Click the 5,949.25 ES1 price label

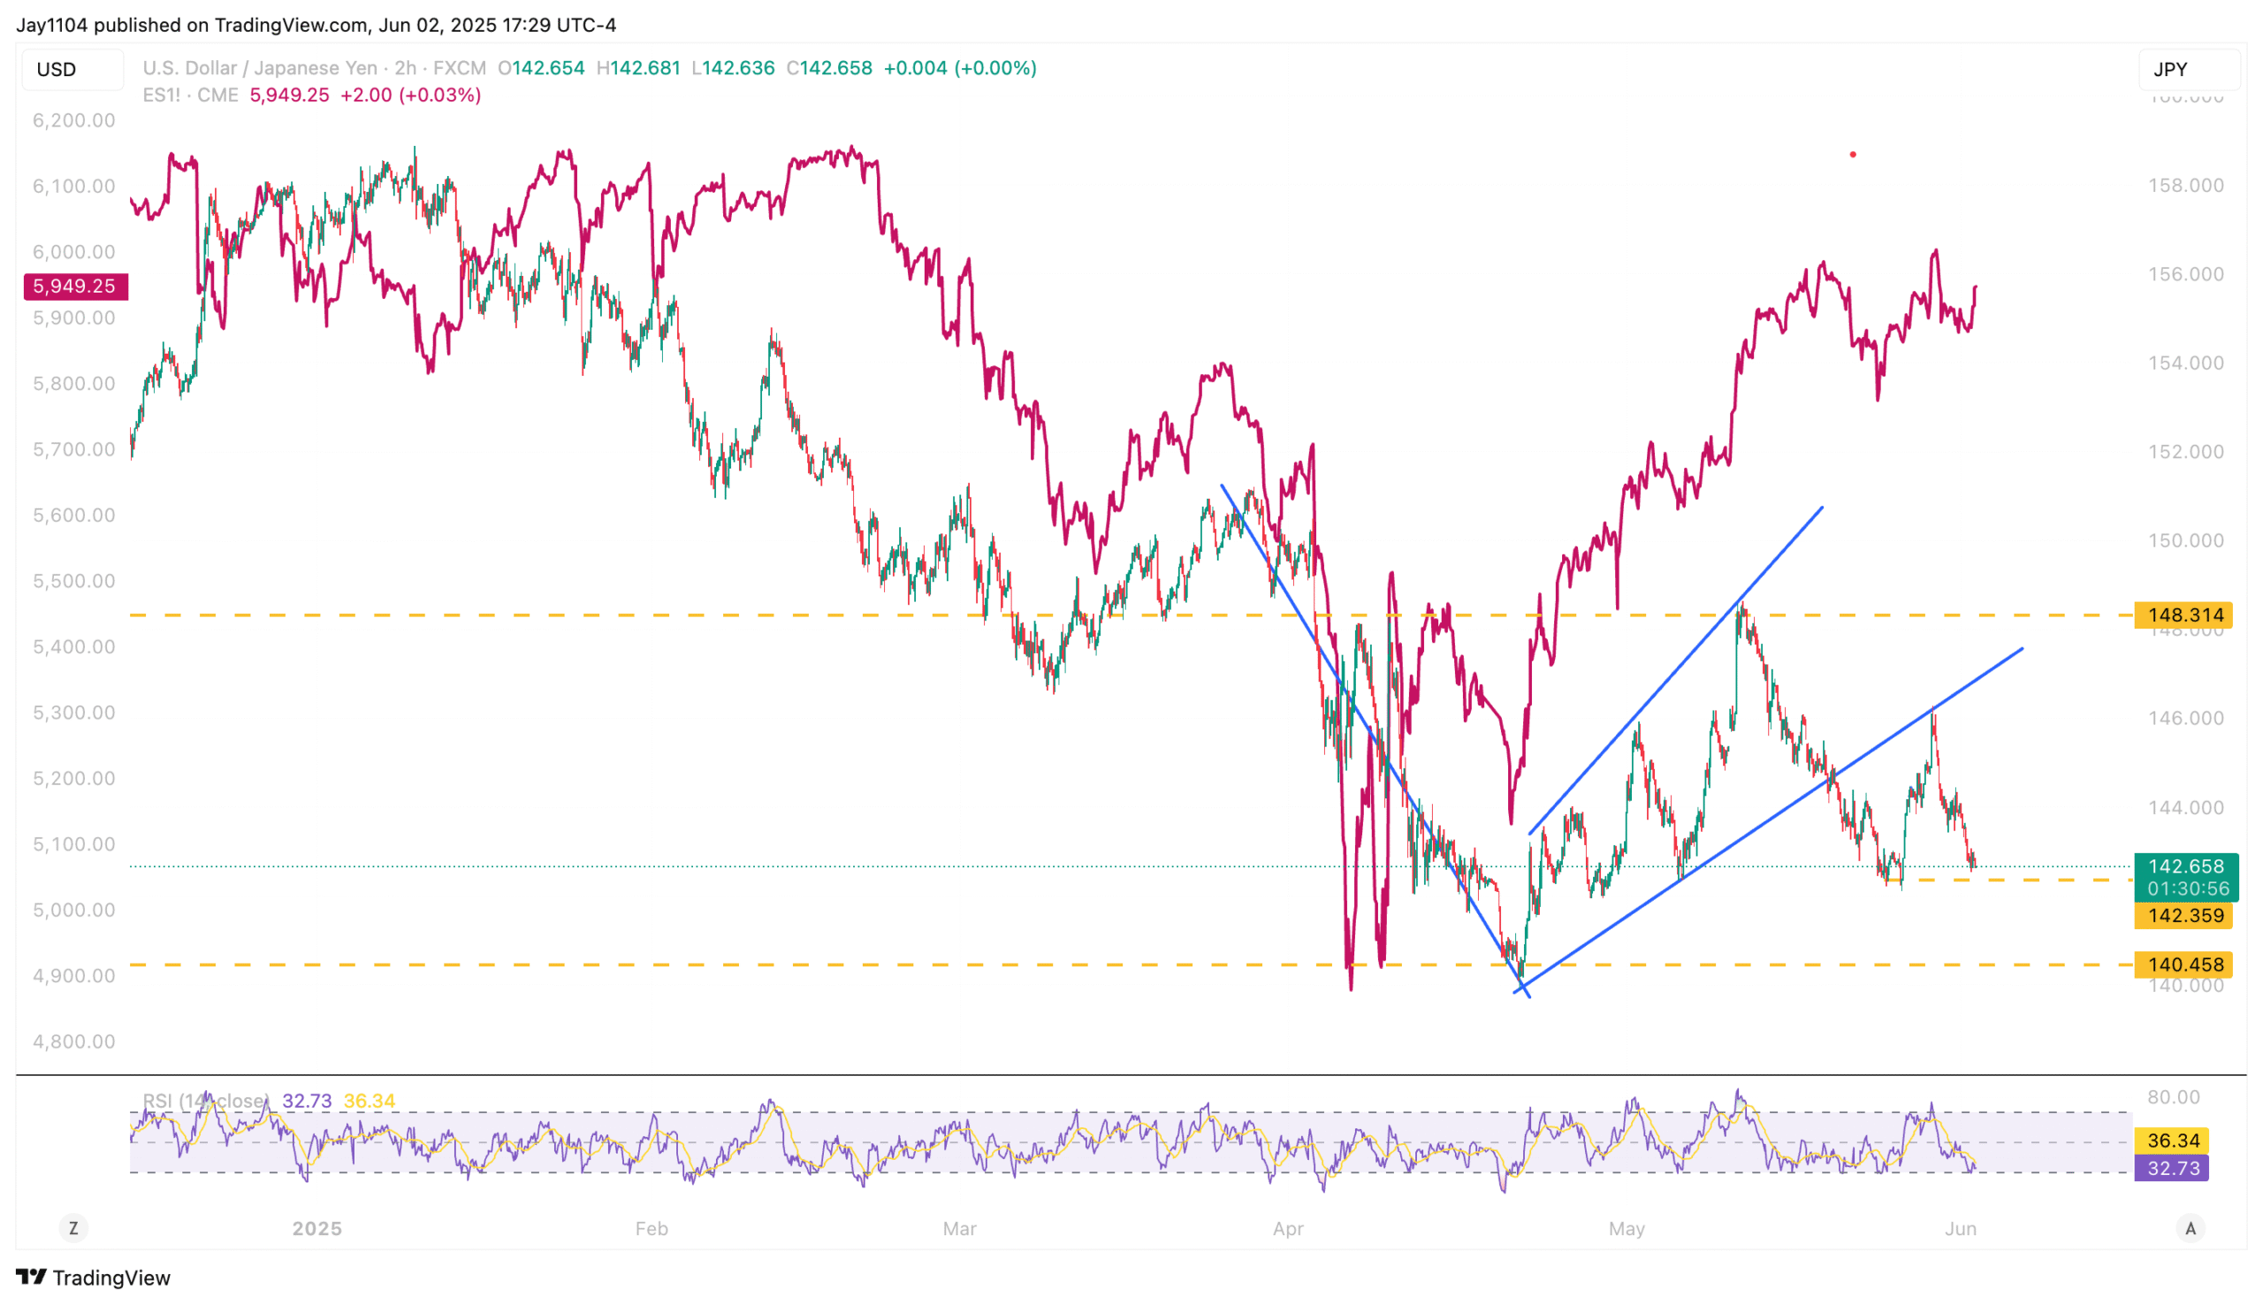[x=75, y=286]
